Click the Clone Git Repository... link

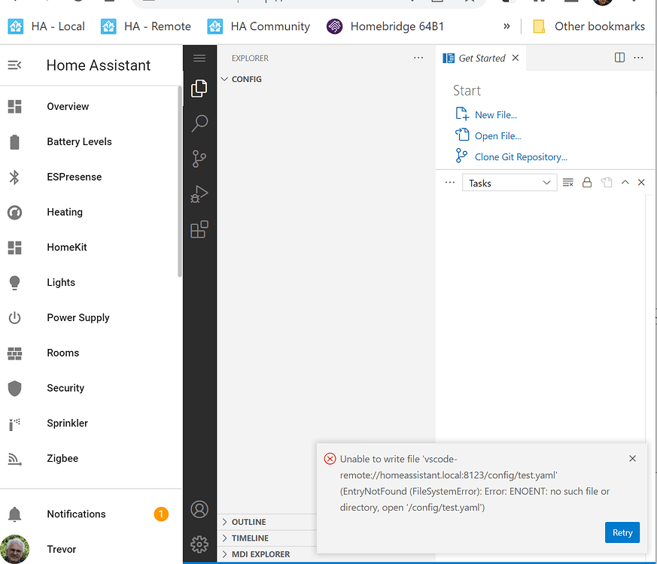pyautogui.click(x=521, y=157)
